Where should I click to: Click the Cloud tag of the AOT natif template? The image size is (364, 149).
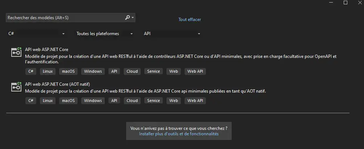(132, 101)
